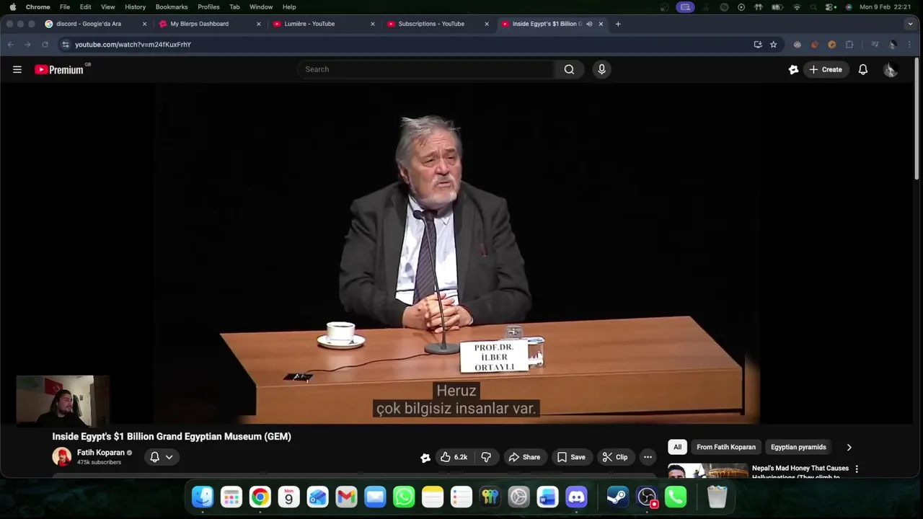Click the search magnifier button
923x519 pixels.
point(569,69)
